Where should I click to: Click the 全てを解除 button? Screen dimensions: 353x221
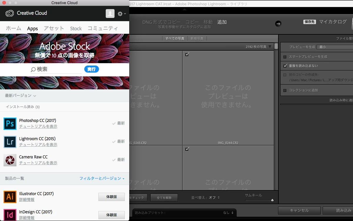click(164, 198)
